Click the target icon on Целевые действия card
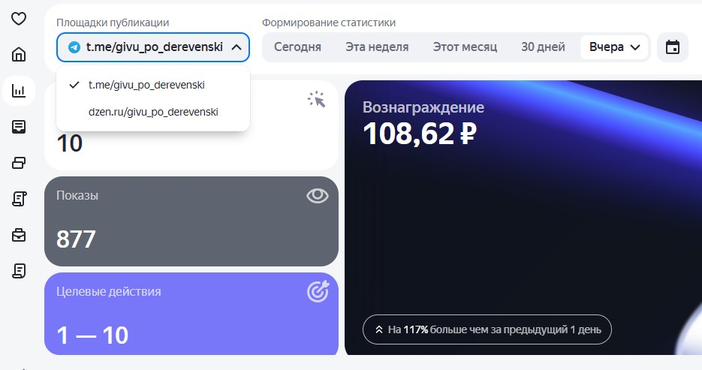This screenshot has width=702, height=370. pos(318,291)
